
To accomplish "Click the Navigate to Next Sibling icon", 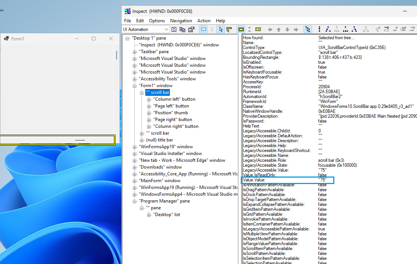I will coord(345,29).
